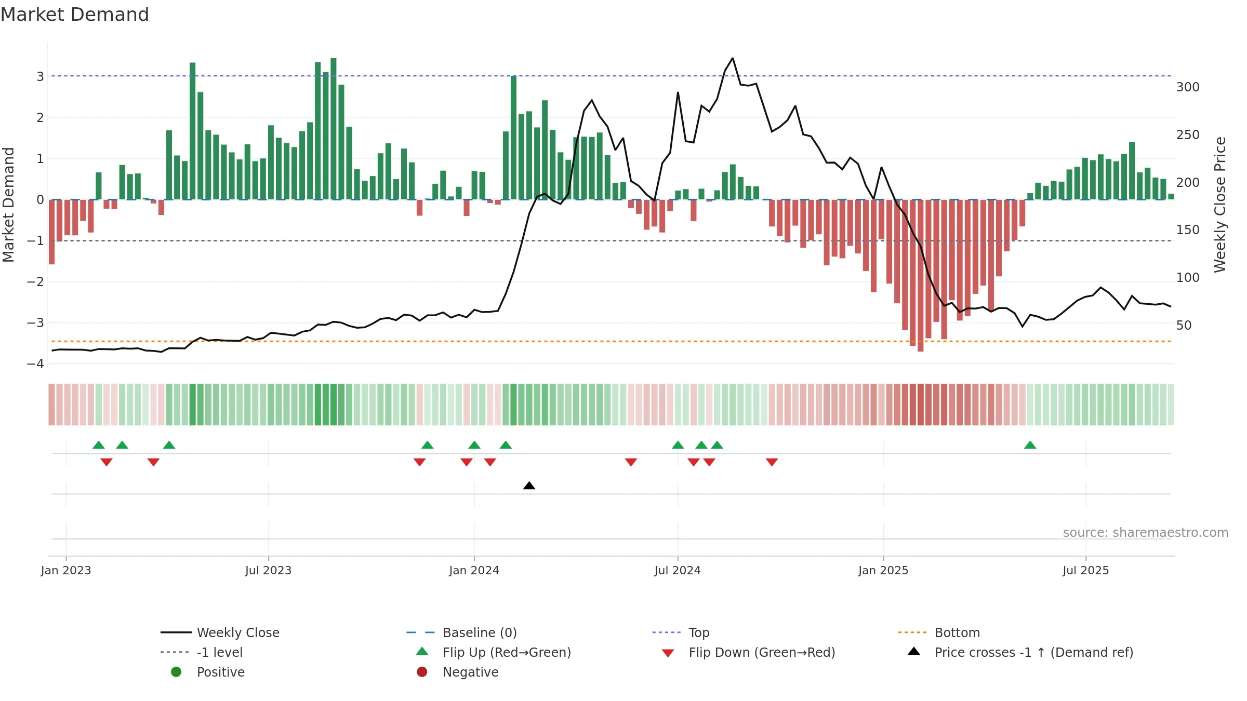Click the source: sharemaestro.com credit text
Screen dimensions: 1247x701
pyautogui.click(x=1146, y=533)
